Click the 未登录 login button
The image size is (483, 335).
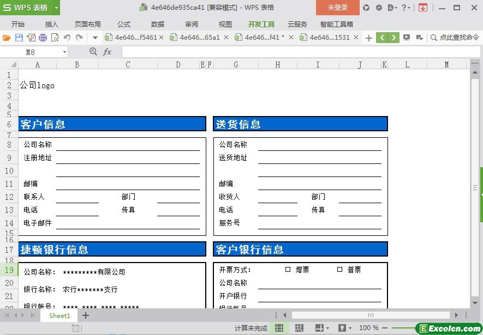(x=337, y=8)
